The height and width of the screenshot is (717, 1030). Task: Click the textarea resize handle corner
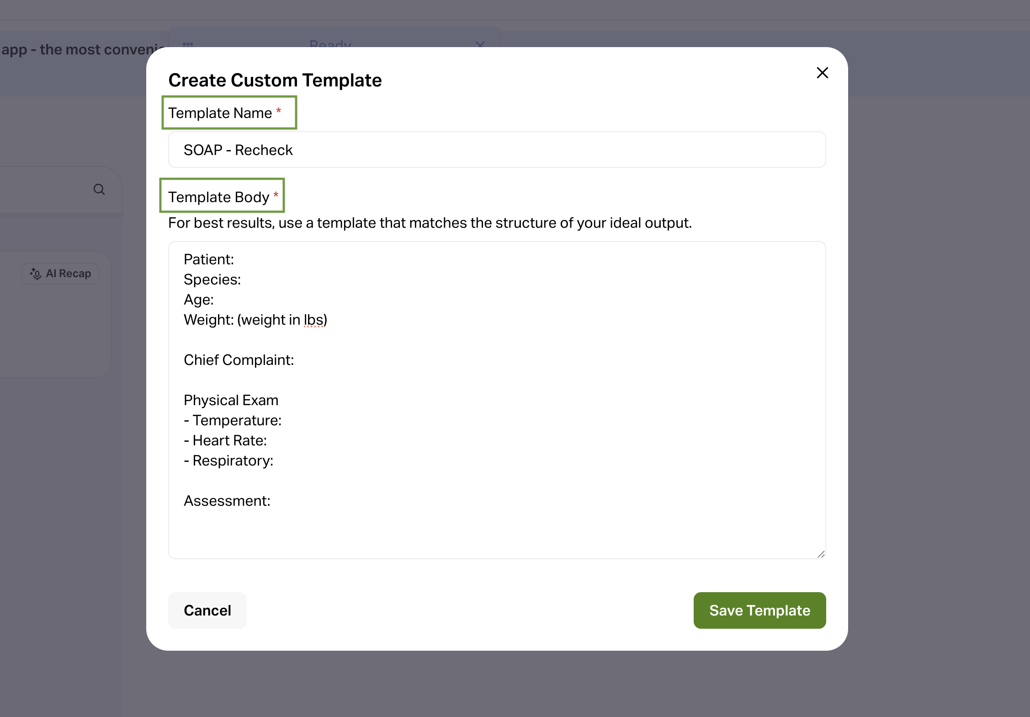[x=821, y=554]
